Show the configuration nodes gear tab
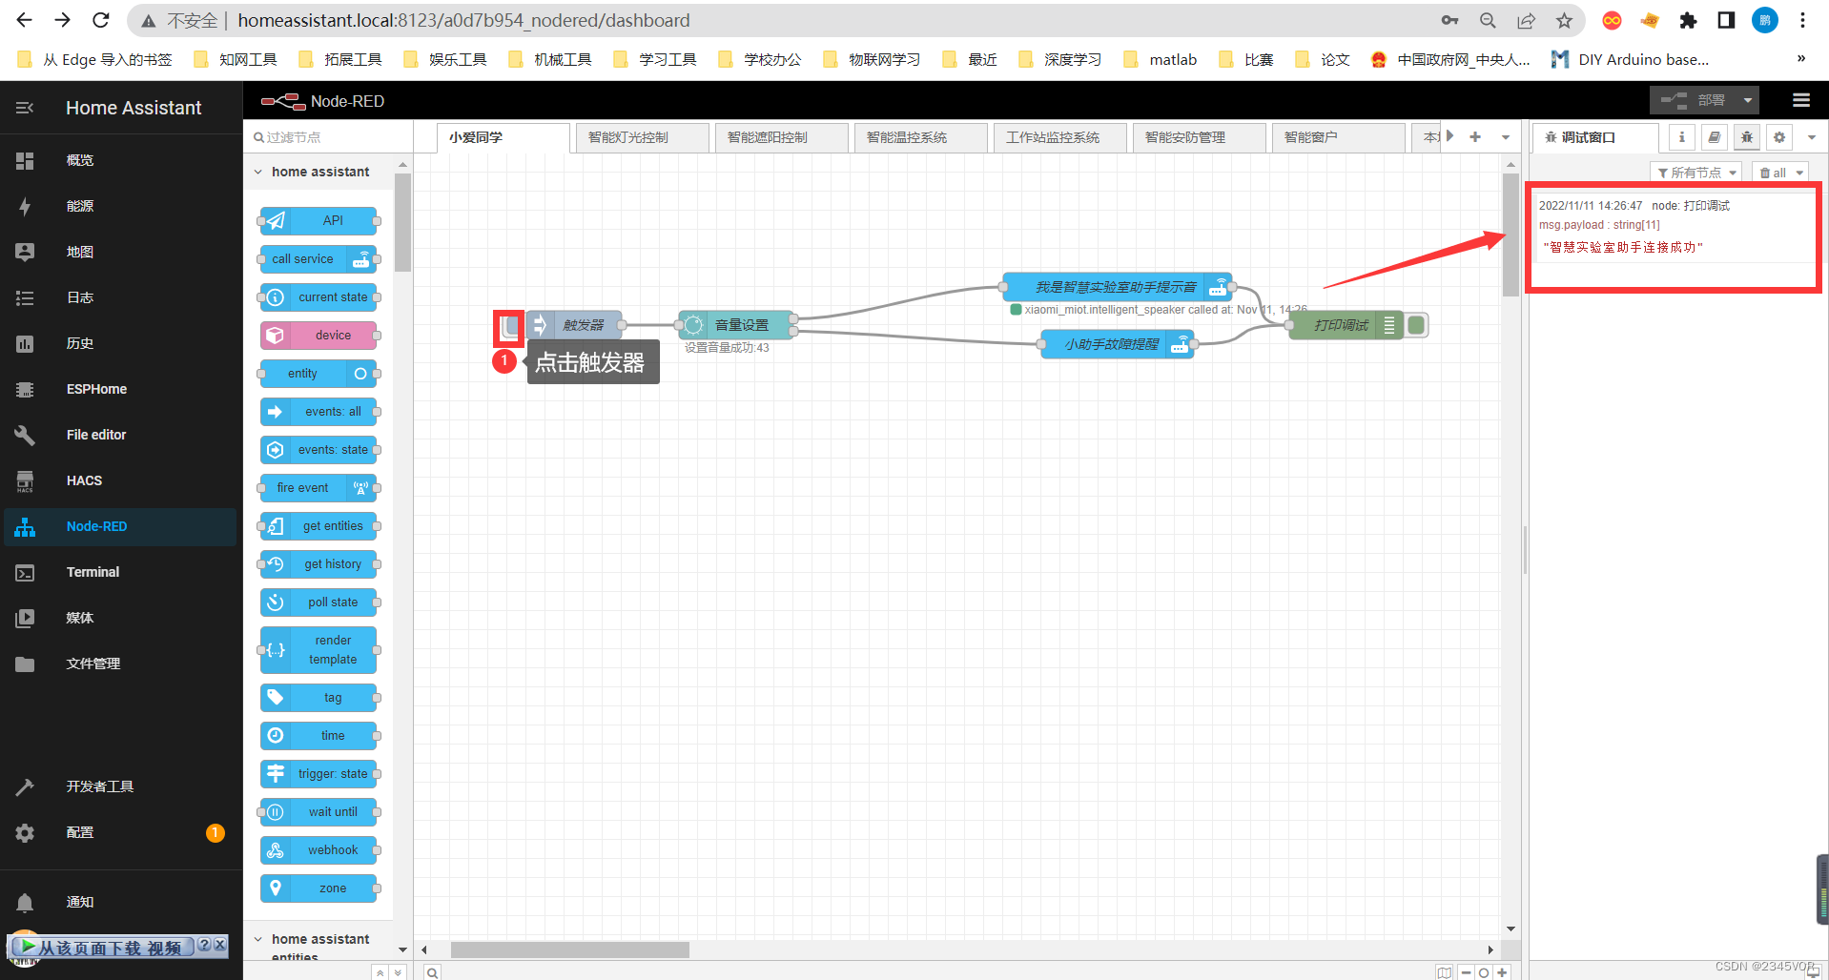1829x980 pixels. (1779, 137)
